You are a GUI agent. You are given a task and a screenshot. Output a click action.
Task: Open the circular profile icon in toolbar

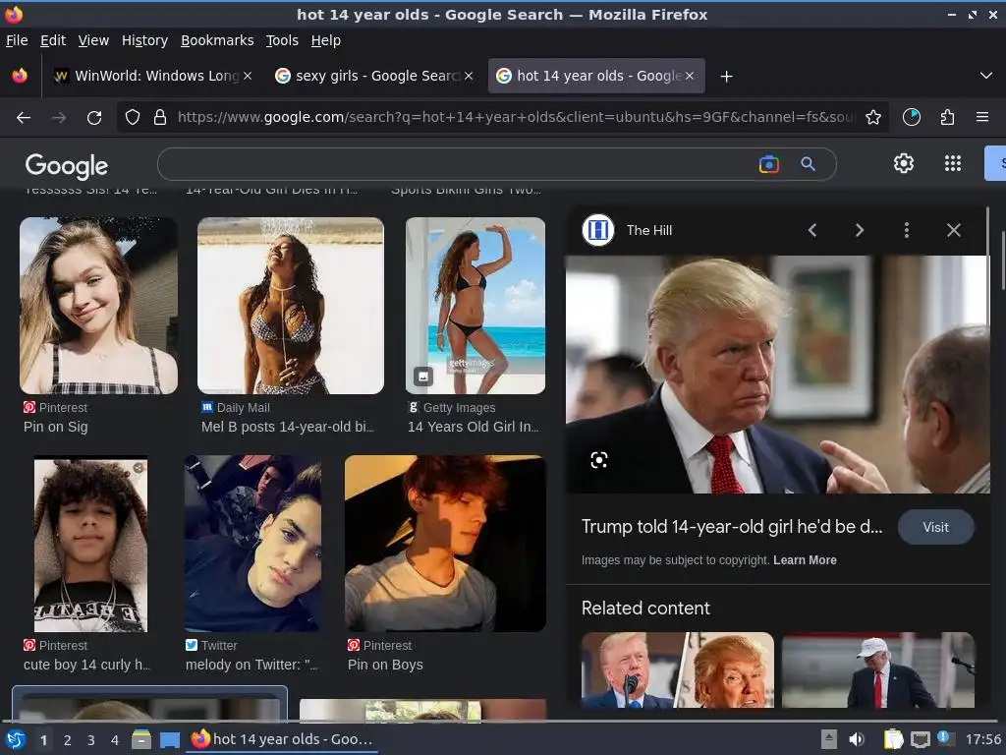point(911,117)
